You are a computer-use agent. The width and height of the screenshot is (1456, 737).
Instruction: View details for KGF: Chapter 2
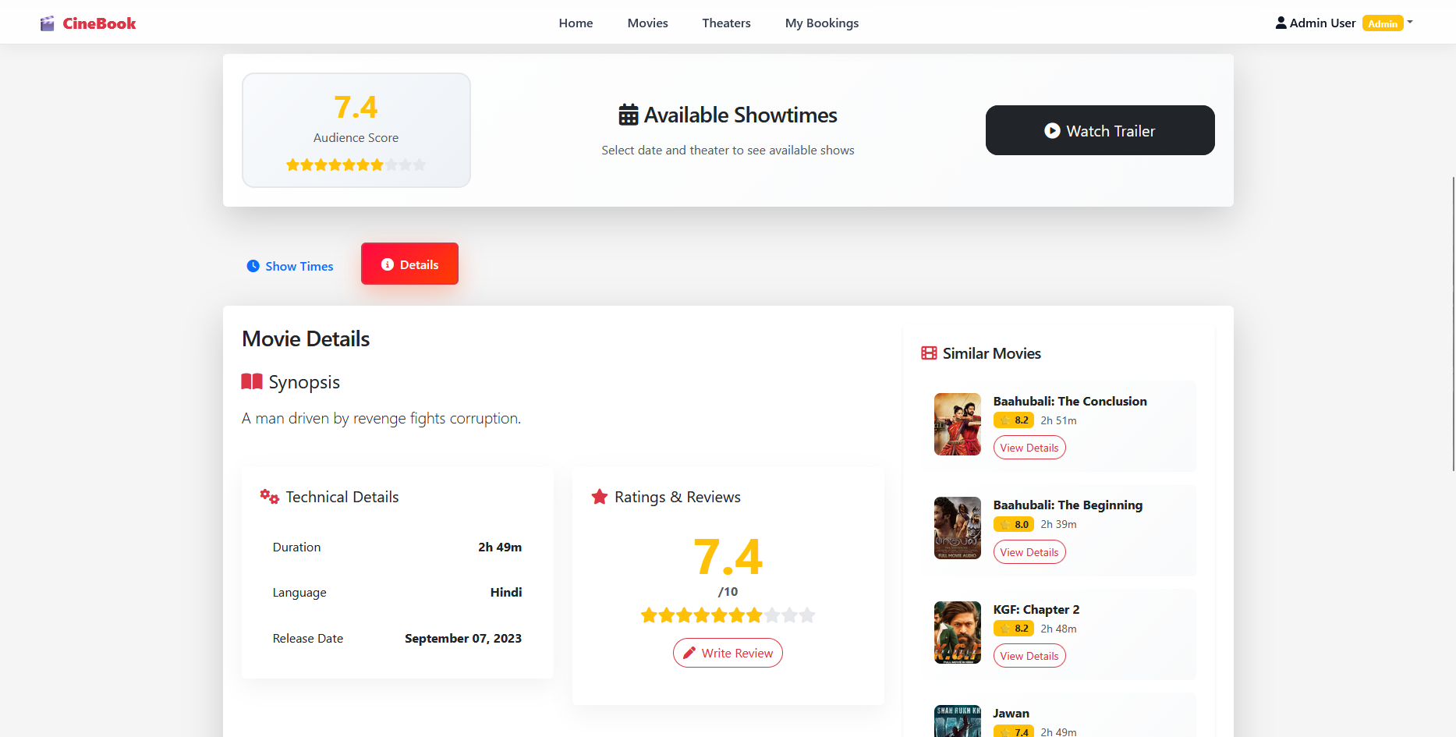click(x=1029, y=656)
